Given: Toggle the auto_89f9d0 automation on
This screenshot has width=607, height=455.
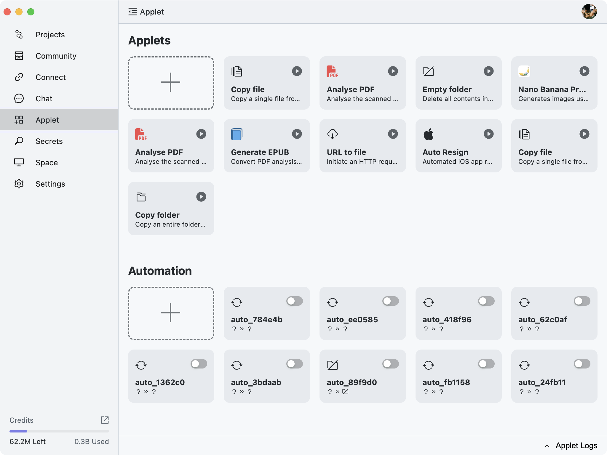Looking at the screenshot, I should pyautogui.click(x=390, y=364).
